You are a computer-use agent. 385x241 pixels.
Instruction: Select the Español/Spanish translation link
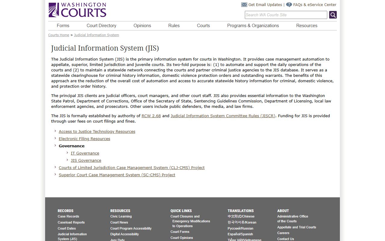(240, 234)
